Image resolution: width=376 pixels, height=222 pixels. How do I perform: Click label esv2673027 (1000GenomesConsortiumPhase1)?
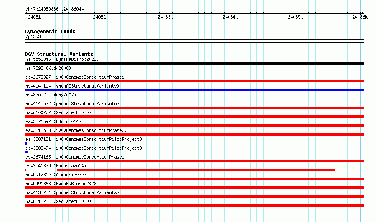(x=76, y=77)
